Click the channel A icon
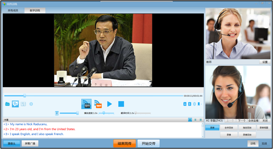Screen dimensions: 273x149 185,104
